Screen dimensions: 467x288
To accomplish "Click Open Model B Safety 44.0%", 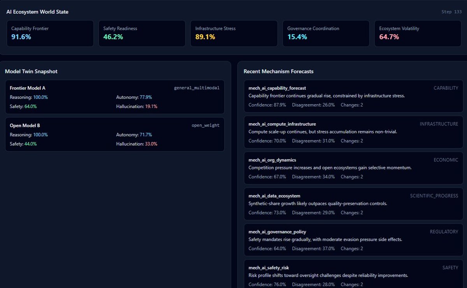I will [x=23, y=144].
